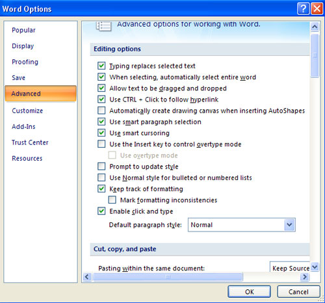This screenshot has width=325, height=303.
Task: Open the Popular options category
Action: click(23, 30)
